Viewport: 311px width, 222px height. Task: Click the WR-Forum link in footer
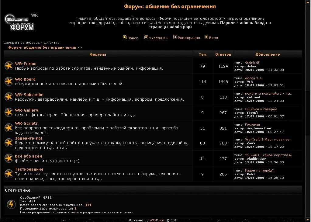tap(157, 220)
